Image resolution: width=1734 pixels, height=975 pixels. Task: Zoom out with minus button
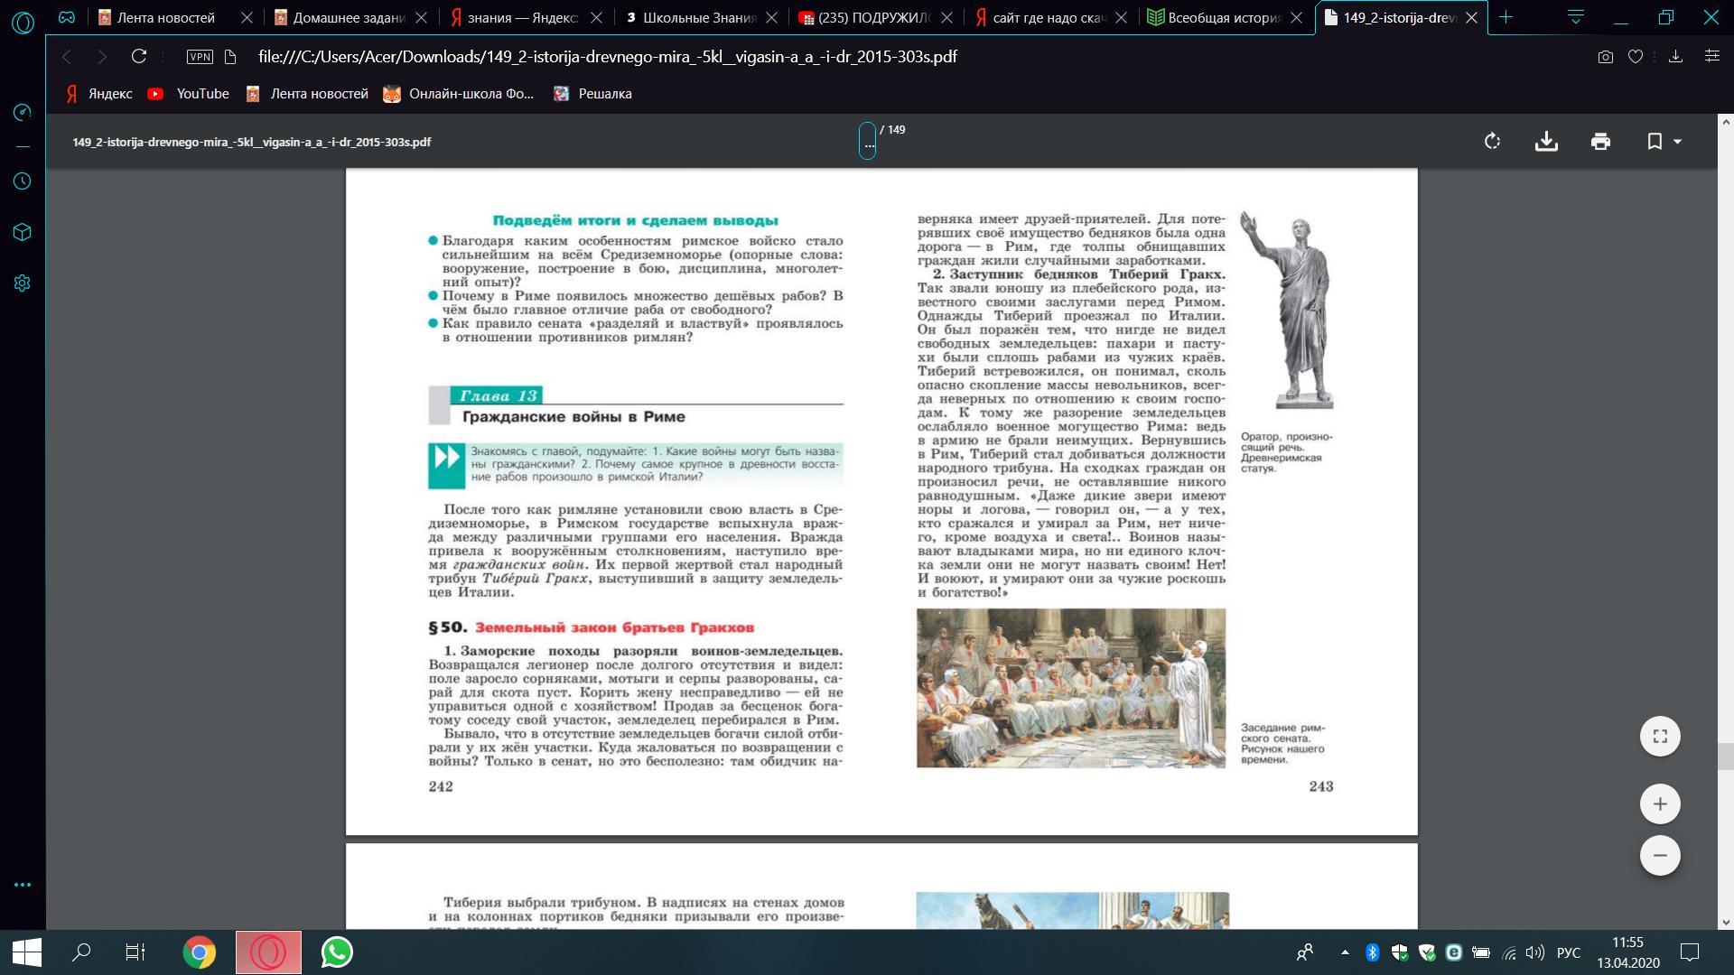point(1660,855)
